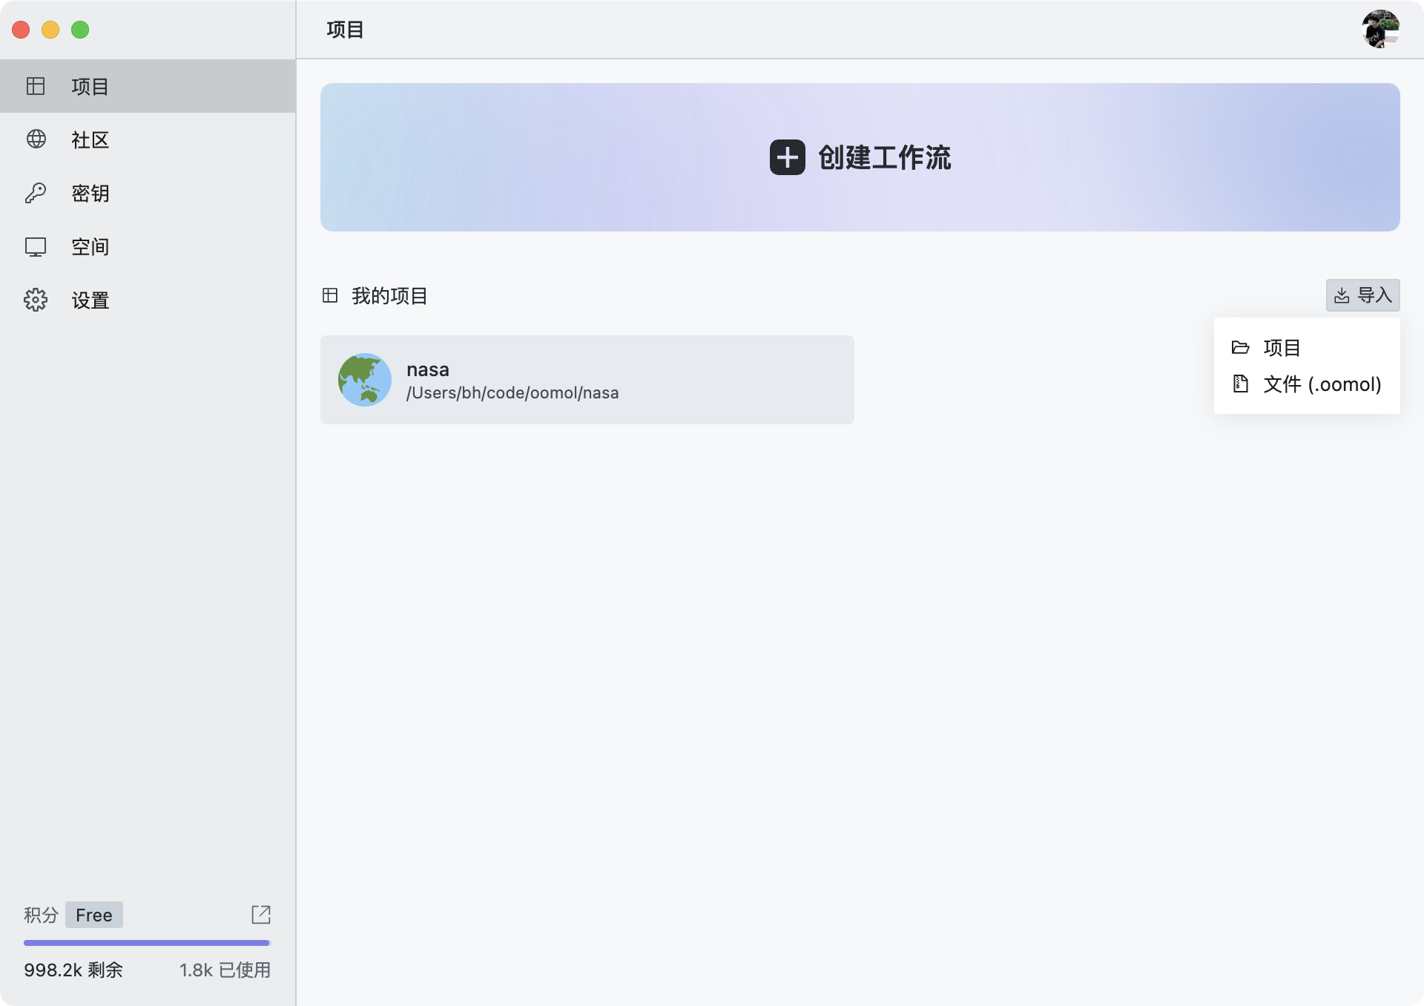Viewport: 1424px width, 1006px height.
Task: Click the 密钥 key icon
Action: pyautogui.click(x=36, y=193)
